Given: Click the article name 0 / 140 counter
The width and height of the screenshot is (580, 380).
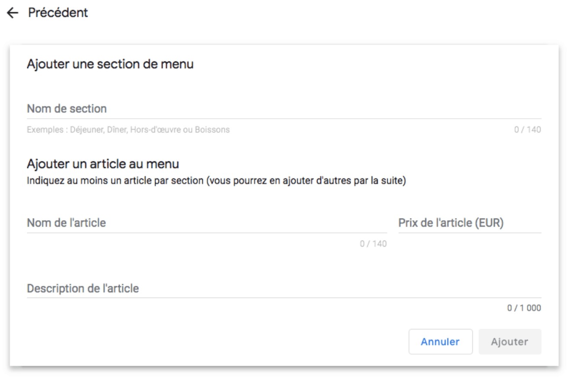Looking at the screenshot, I should click(373, 244).
